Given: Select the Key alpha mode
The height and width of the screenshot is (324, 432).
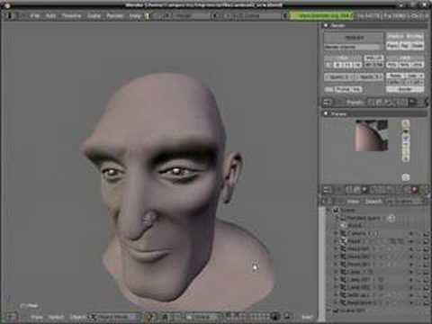Looking at the screenshot, I should pos(356,89).
